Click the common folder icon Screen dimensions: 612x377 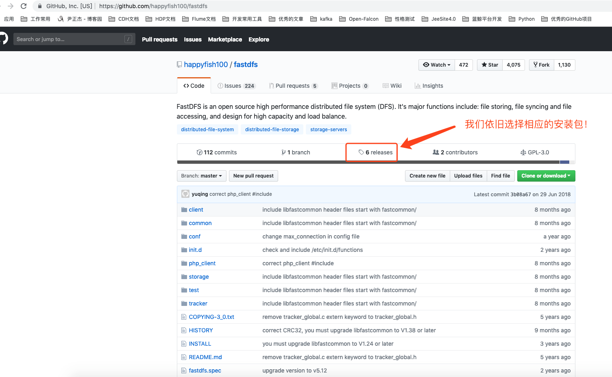pos(184,223)
